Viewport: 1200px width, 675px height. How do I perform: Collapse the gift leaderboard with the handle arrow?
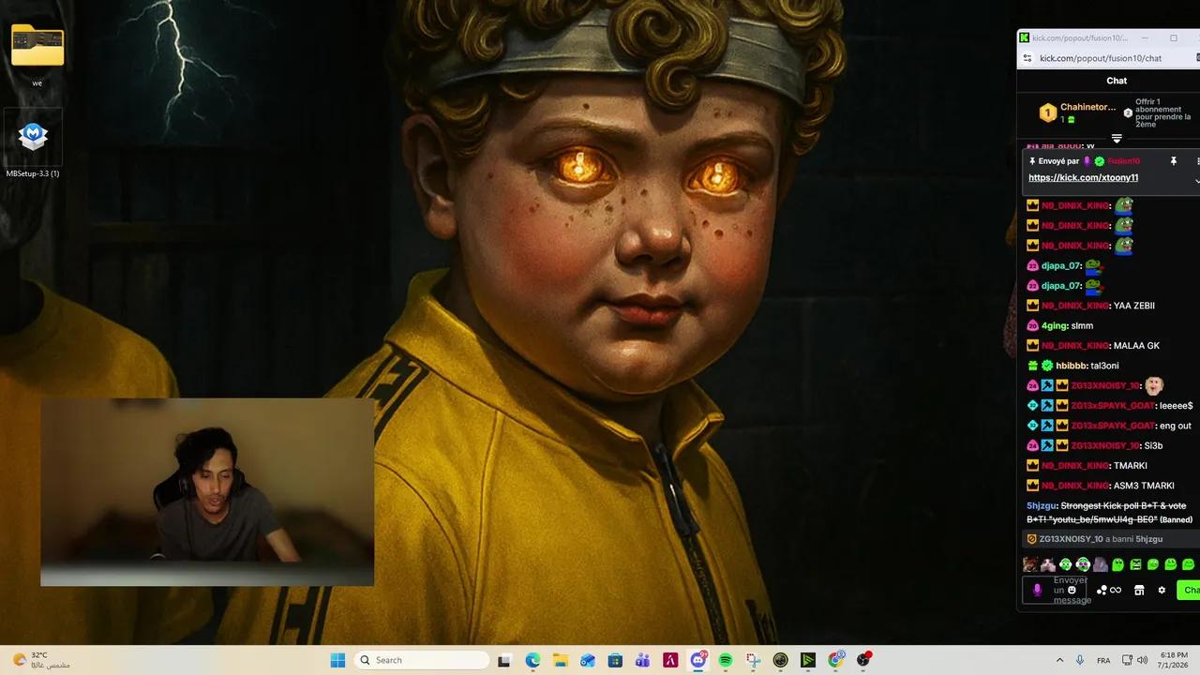[1117, 139]
